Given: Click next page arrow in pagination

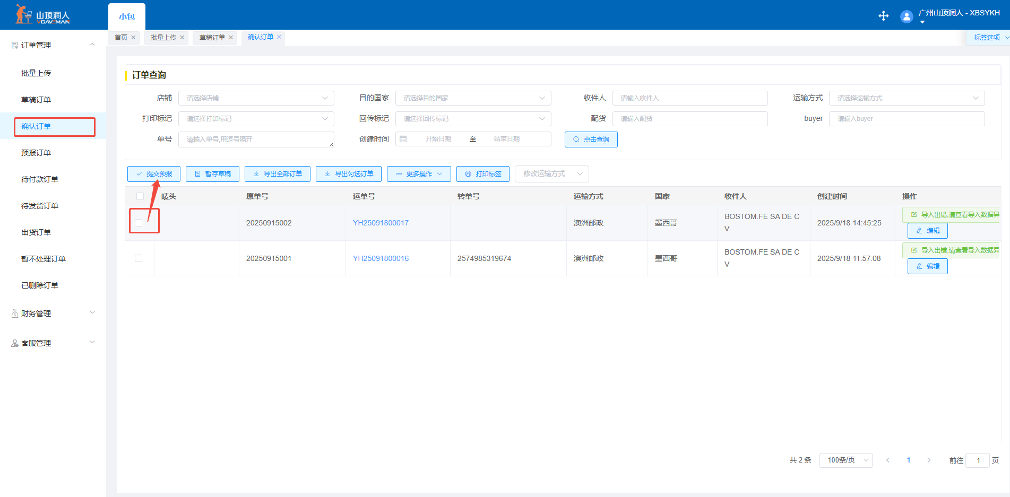Looking at the screenshot, I should pyautogui.click(x=928, y=460).
